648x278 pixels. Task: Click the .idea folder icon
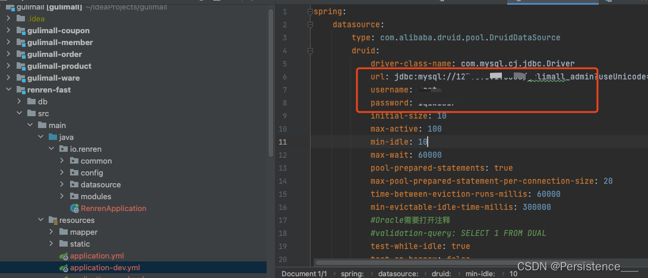coord(21,18)
